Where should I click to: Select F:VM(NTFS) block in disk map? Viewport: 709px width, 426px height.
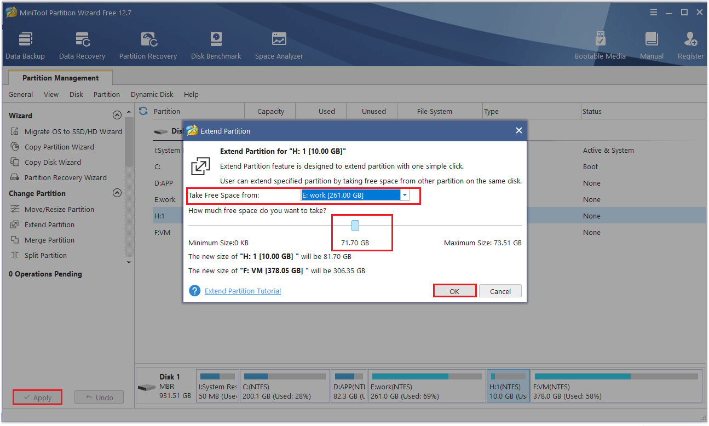616,386
